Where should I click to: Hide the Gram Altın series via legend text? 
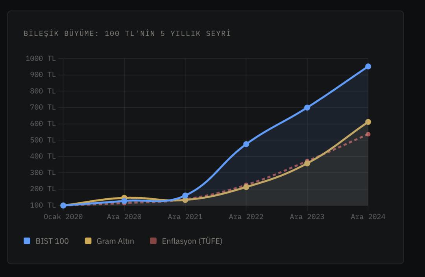[115, 241]
